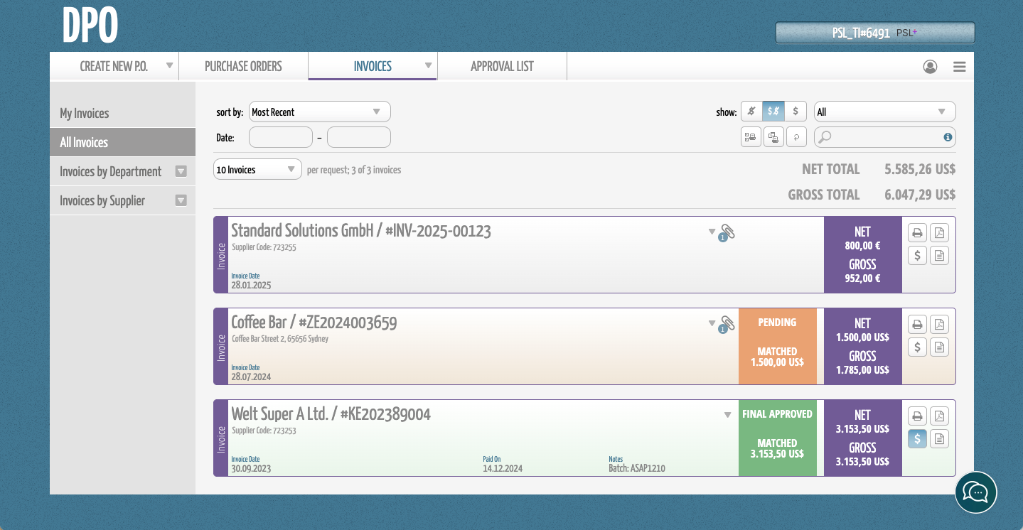The image size is (1023, 530).
Task: Change the 10 Invoices per request dropdown
Action: (257, 170)
